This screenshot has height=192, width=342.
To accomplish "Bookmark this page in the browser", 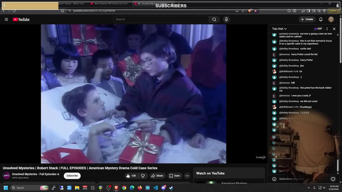I will click(62, 11).
